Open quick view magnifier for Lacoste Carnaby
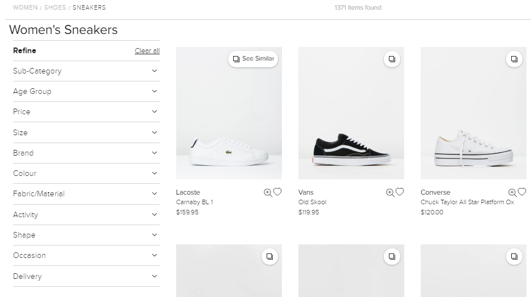The height and width of the screenshot is (297, 531). (268, 192)
